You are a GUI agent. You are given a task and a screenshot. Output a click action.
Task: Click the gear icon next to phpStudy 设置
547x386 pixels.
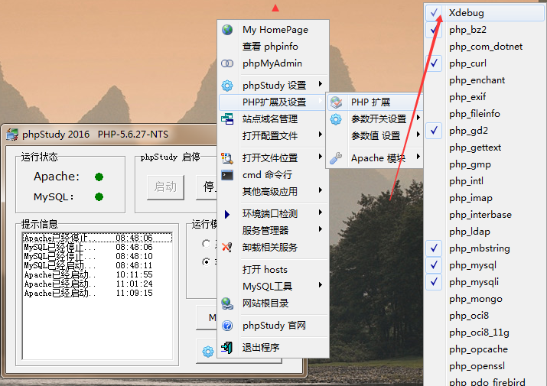[227, 86]
